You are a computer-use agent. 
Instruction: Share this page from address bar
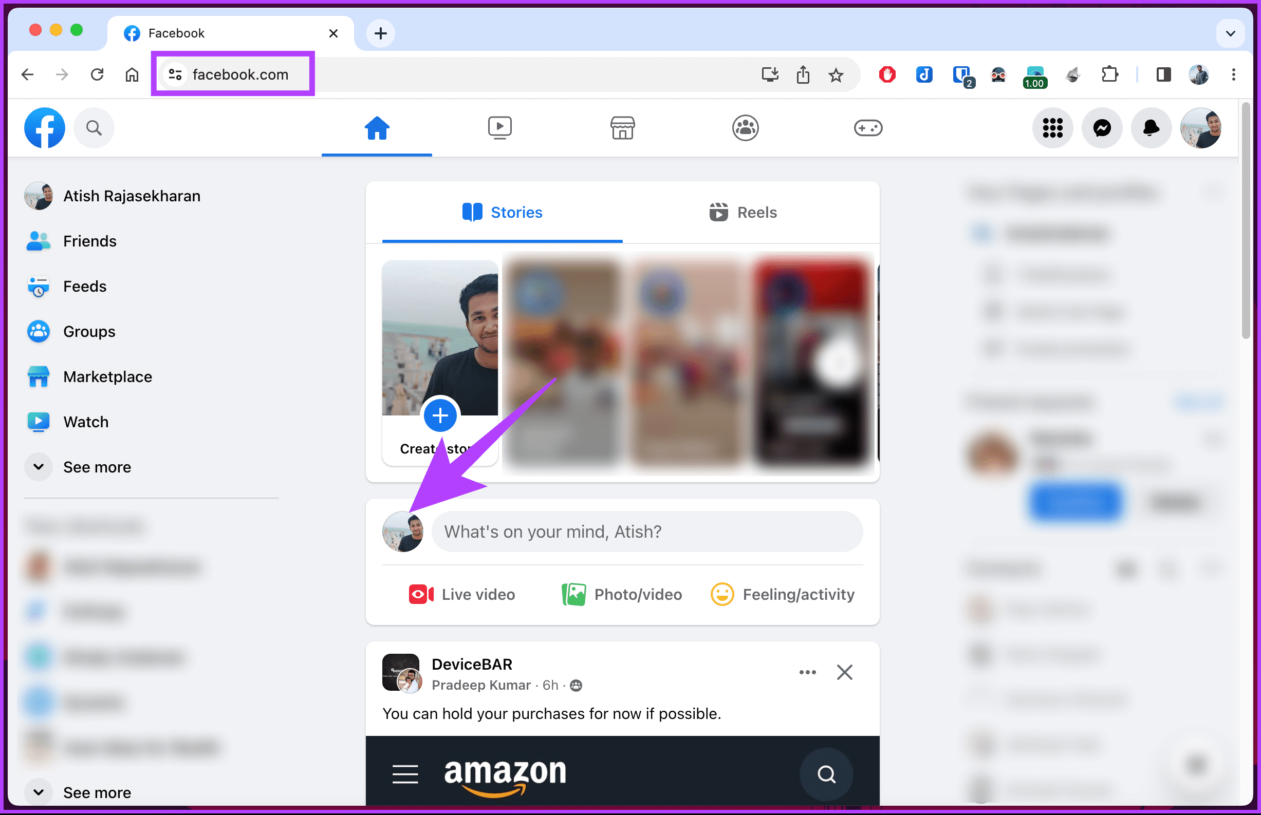pos(803,74)
